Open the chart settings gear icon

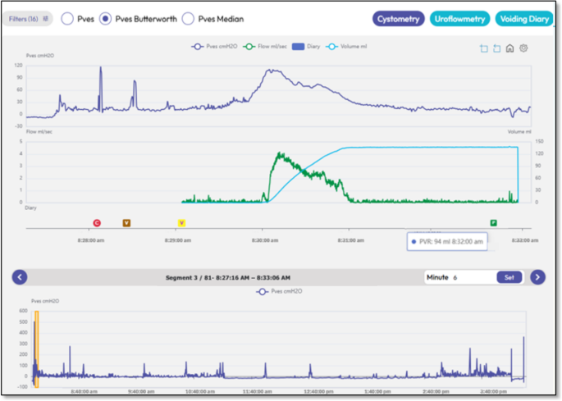click(523, 48)
